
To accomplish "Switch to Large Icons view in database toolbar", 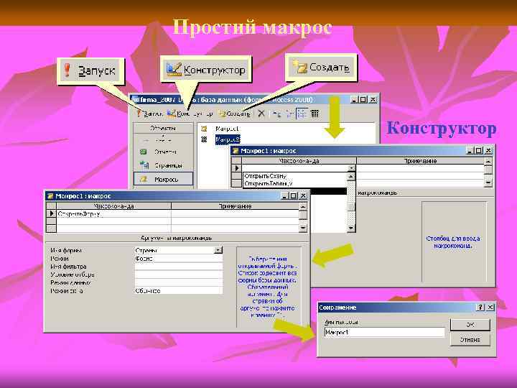I will coord(276,114).
